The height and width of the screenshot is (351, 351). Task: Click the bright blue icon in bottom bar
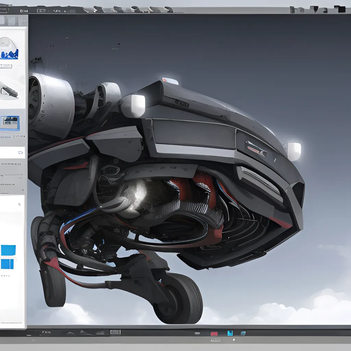pyautogui.click(x=230, y=333)
